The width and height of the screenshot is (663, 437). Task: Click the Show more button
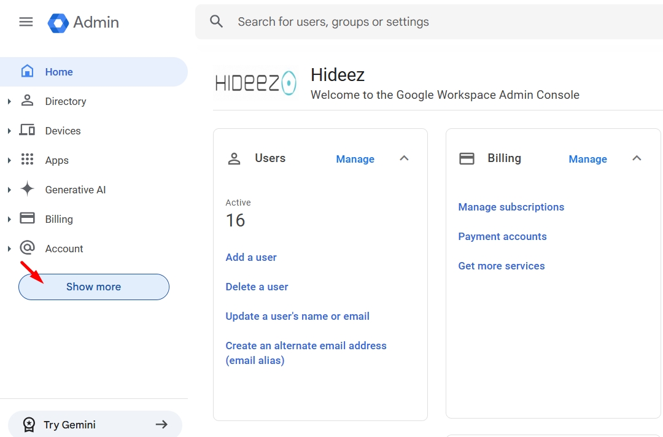click(x=94, y=287)
